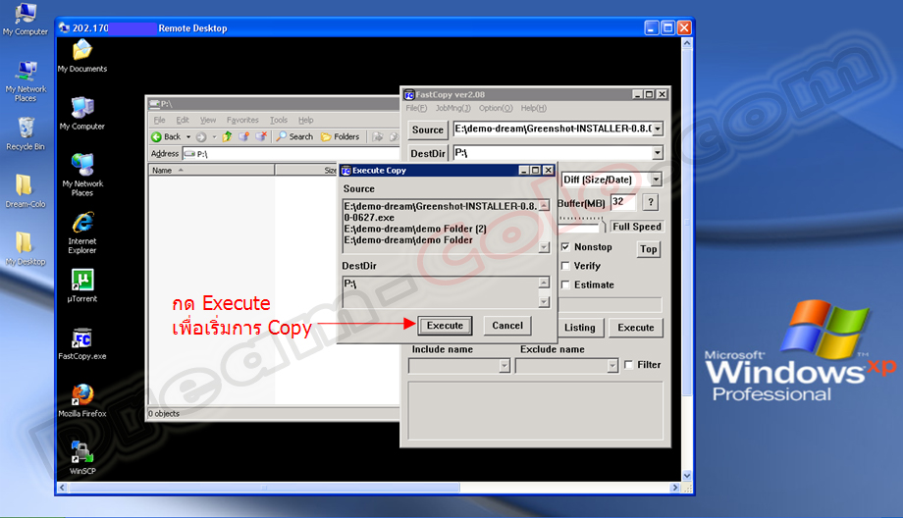This screenshot has width=903, height=518.
Task: Enable the Filter checkbox
Action: (x=629, y=364)
